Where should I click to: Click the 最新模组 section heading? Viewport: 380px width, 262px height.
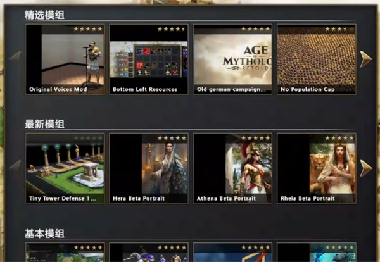[44, 124]
